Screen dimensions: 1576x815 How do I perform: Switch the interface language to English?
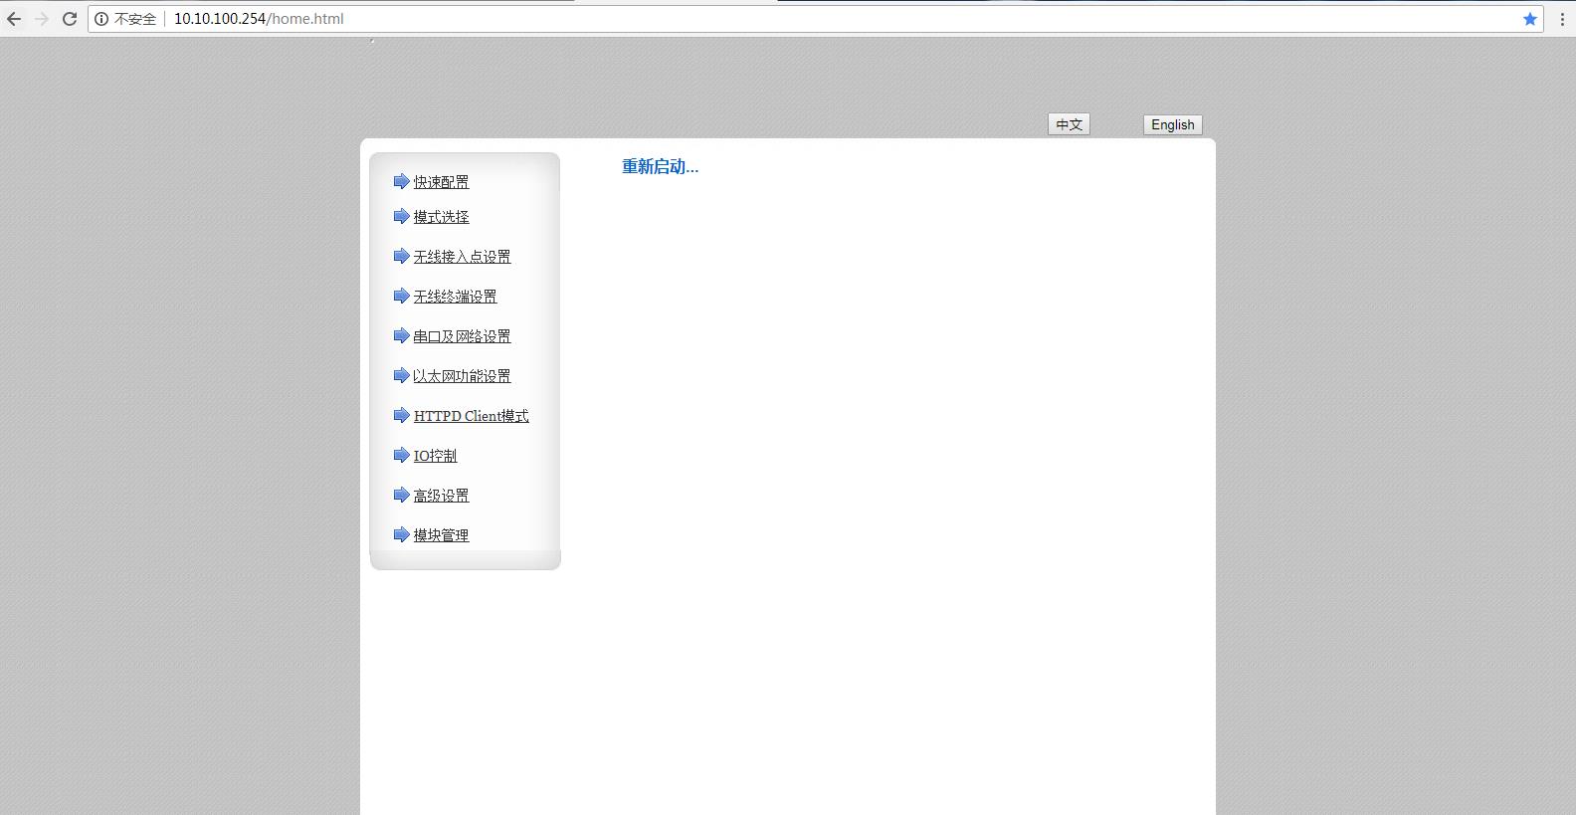[1172, 125]
